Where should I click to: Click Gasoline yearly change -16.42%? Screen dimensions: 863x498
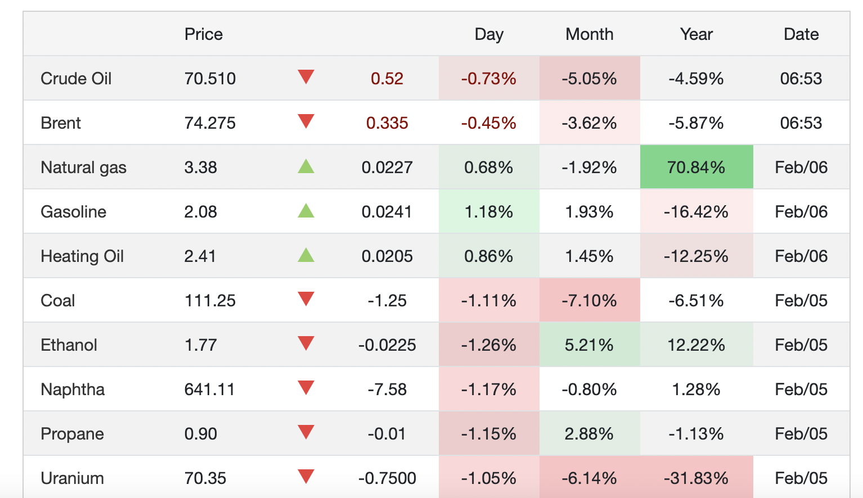[x=696, y=211]
